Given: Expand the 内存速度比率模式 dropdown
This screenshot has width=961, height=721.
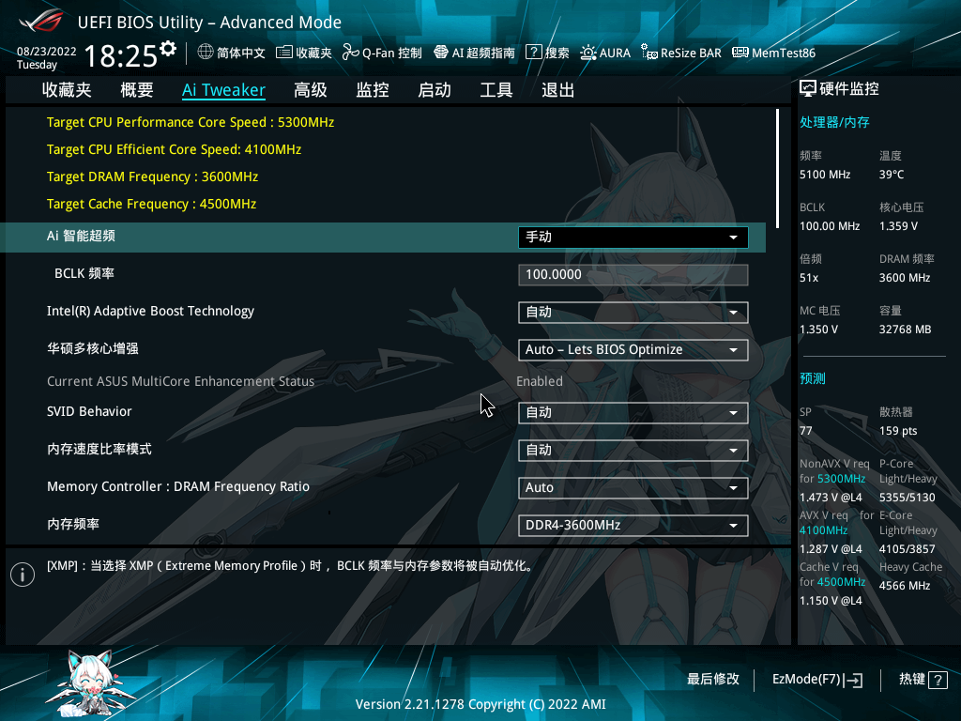Looking at the screenshot, I should click(x=633, y=450).
